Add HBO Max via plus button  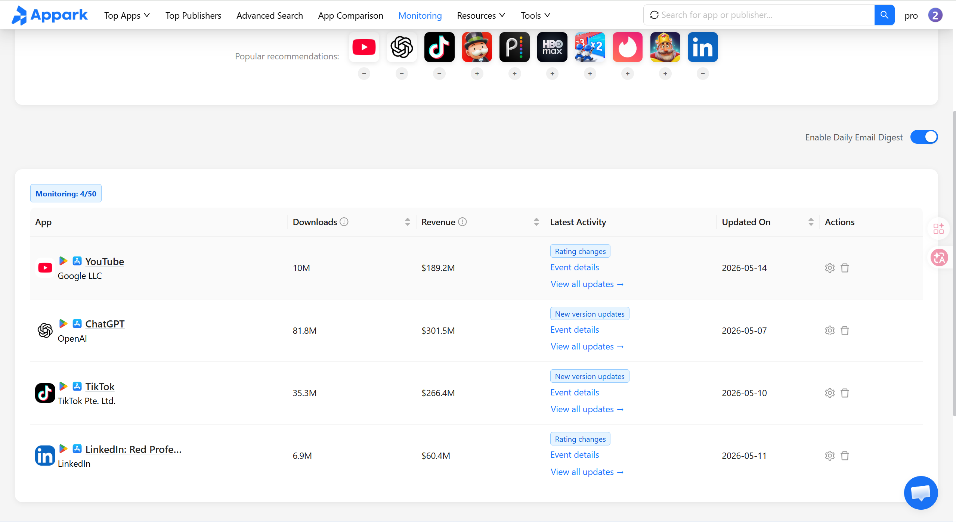pyautogui.click(x=552, y=74)
